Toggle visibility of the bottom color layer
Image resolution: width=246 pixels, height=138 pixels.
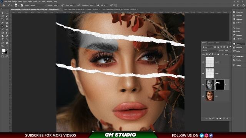(203, 96)
